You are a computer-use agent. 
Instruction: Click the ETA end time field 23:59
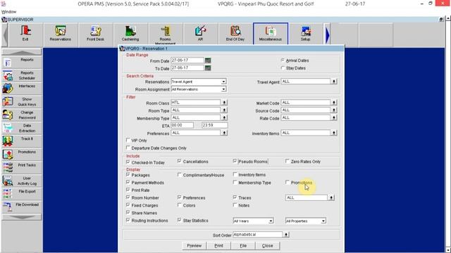pyautogui.click(x=214, y=125)
